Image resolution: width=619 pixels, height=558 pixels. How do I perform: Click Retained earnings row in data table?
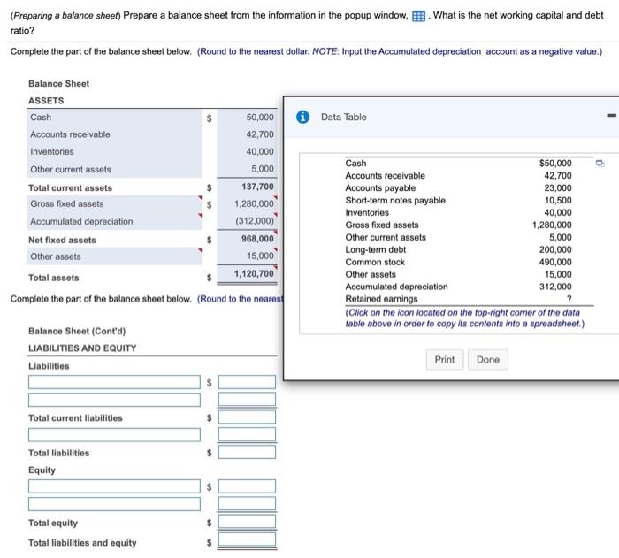click(458, 299)
